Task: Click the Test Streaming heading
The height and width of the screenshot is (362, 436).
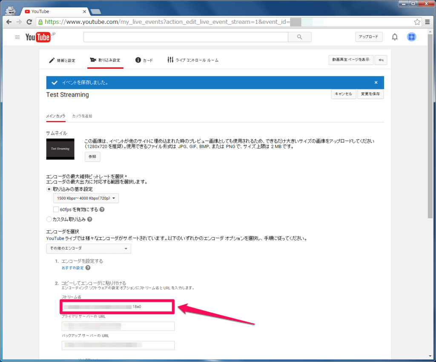Action: click(68, 95)
